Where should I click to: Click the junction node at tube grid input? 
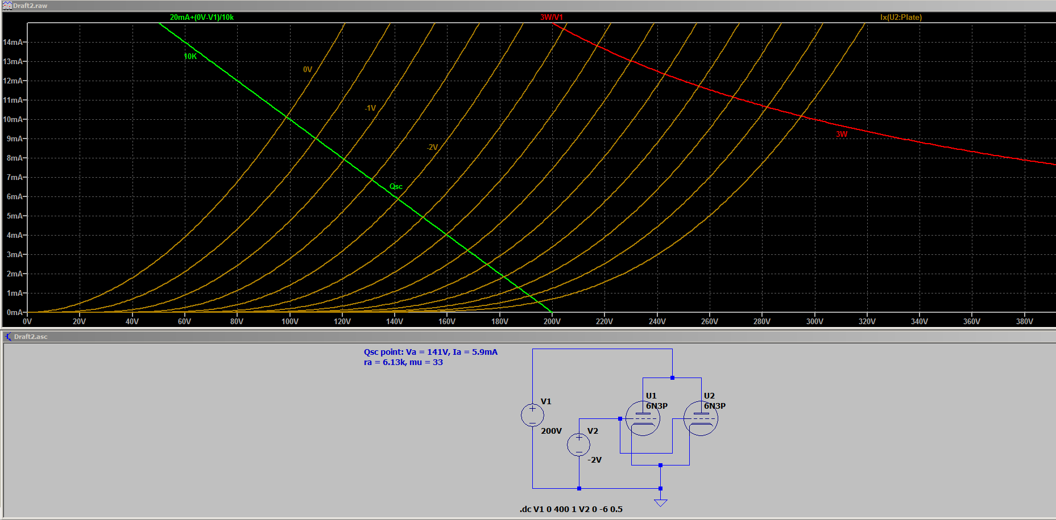pos(620,418)
